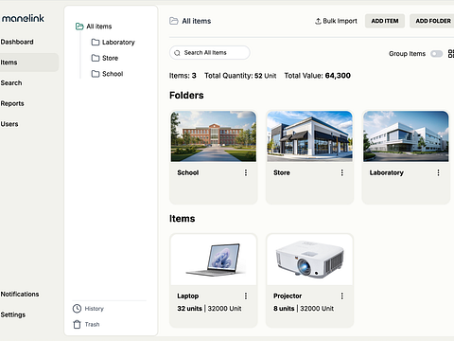Open the Projector item options menu

(342, 296)
